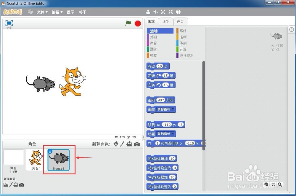
Task: Paint a new backdrop
Action: pos(11,185)
